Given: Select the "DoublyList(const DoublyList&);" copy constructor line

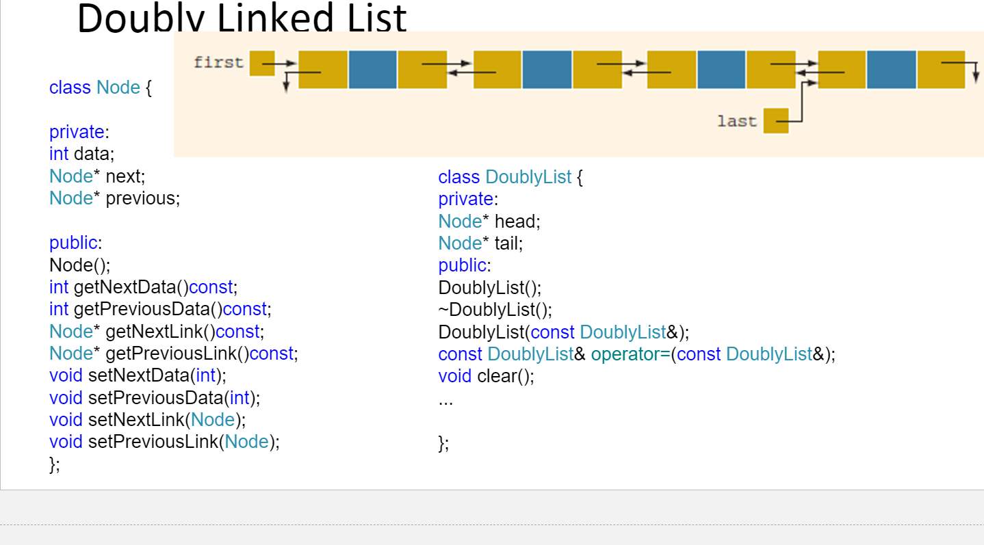Looking at the screenshot, I should coord(564,332).
